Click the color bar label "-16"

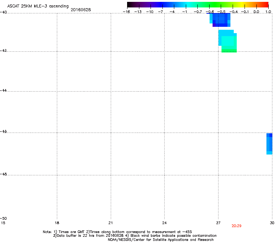tap(126, 12)
